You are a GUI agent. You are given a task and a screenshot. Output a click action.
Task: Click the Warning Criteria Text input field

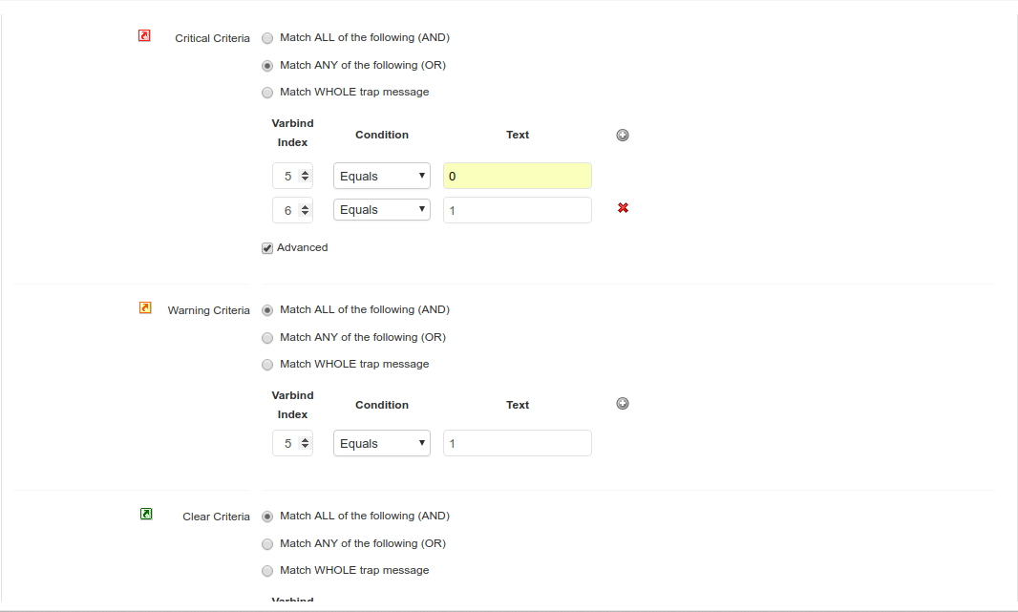(x=517, y=444)
